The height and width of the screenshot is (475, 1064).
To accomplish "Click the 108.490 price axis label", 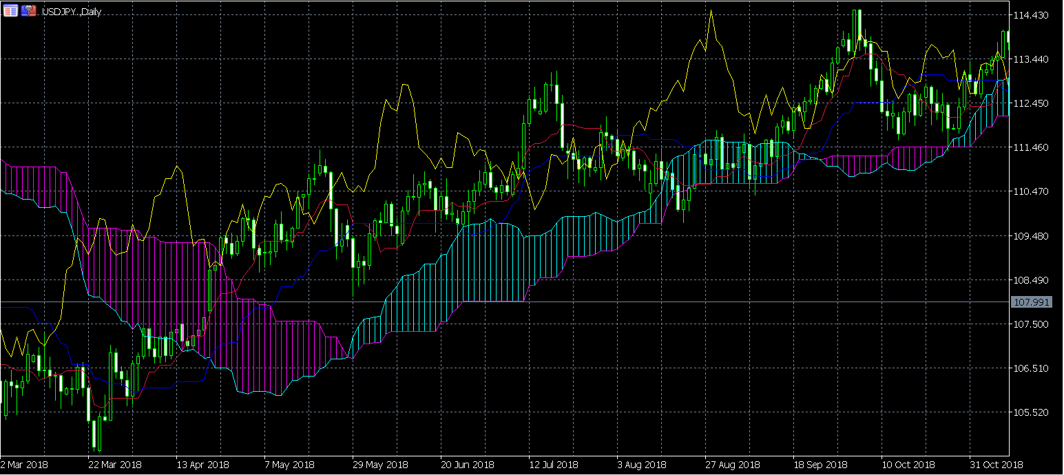I will tap(1031, 280).
